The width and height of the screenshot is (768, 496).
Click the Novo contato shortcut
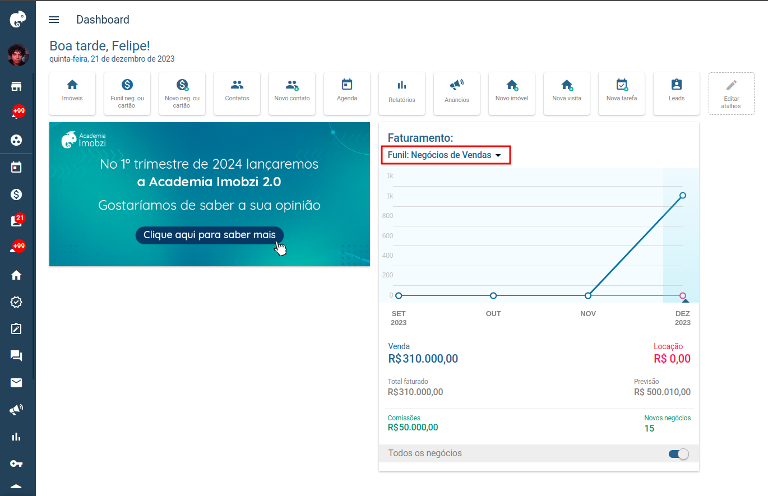click(x=292, y=94)
